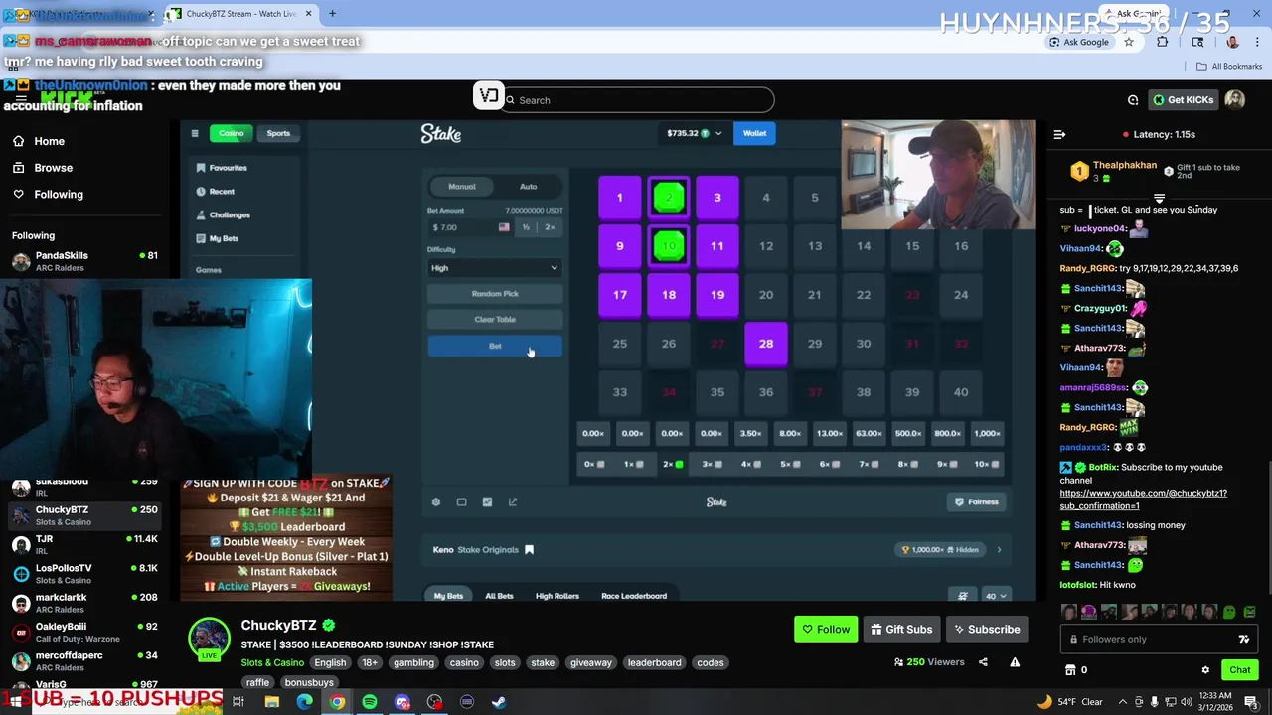Select the leaderboard stream tag
The image size is (1272, 715).
(x=654, y=662)
